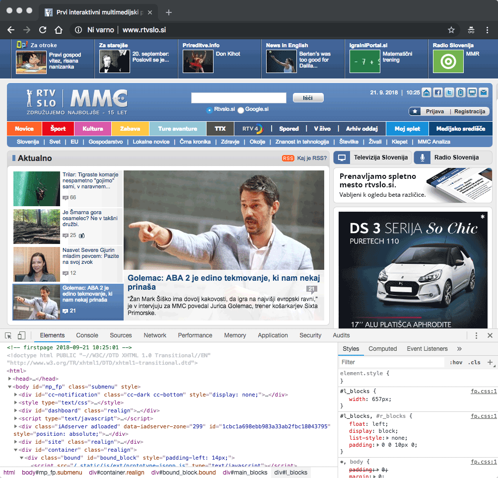Show site info for Ni varno

(x=78, y=30)
